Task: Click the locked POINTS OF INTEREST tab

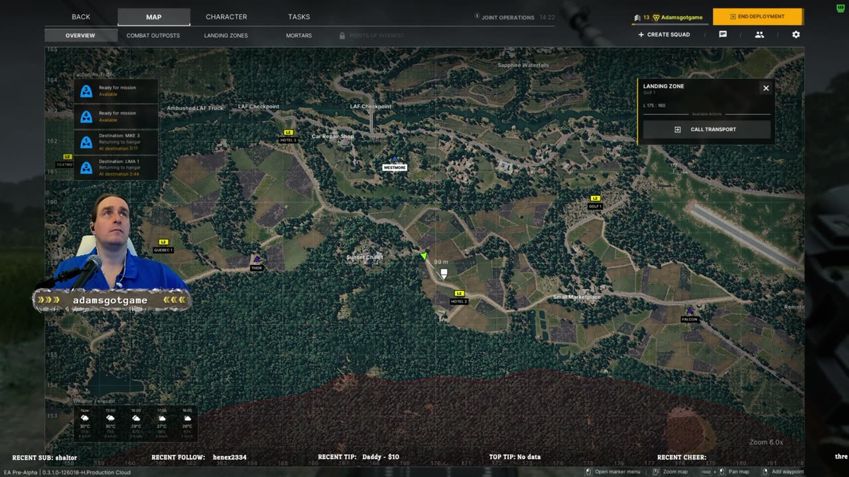Action: tap(371, 35)
